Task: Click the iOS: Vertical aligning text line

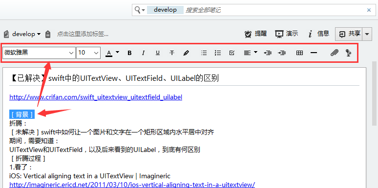Action: tap(90, 176)
